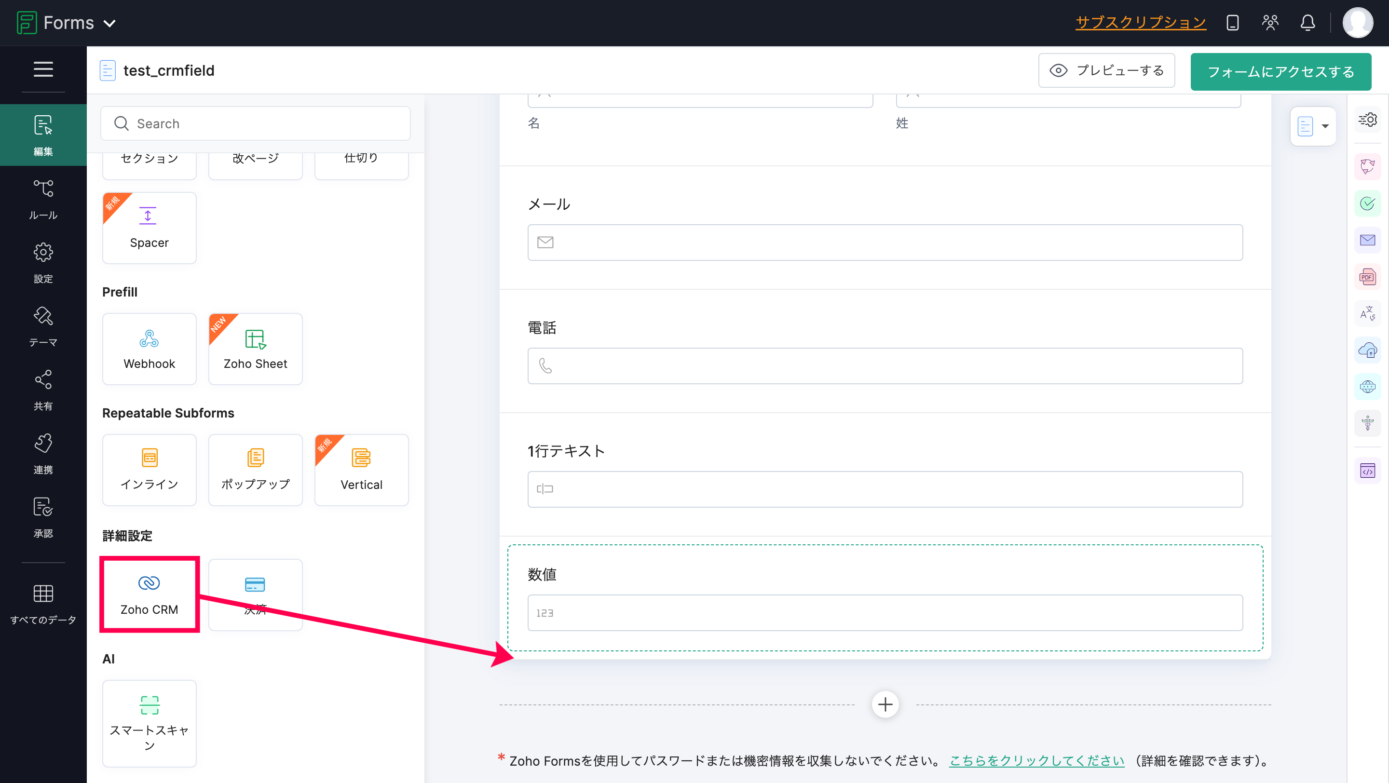Open the form page selector dropdown
1389x783 pixels.
pyautogui.click(x=1312, y=126)
